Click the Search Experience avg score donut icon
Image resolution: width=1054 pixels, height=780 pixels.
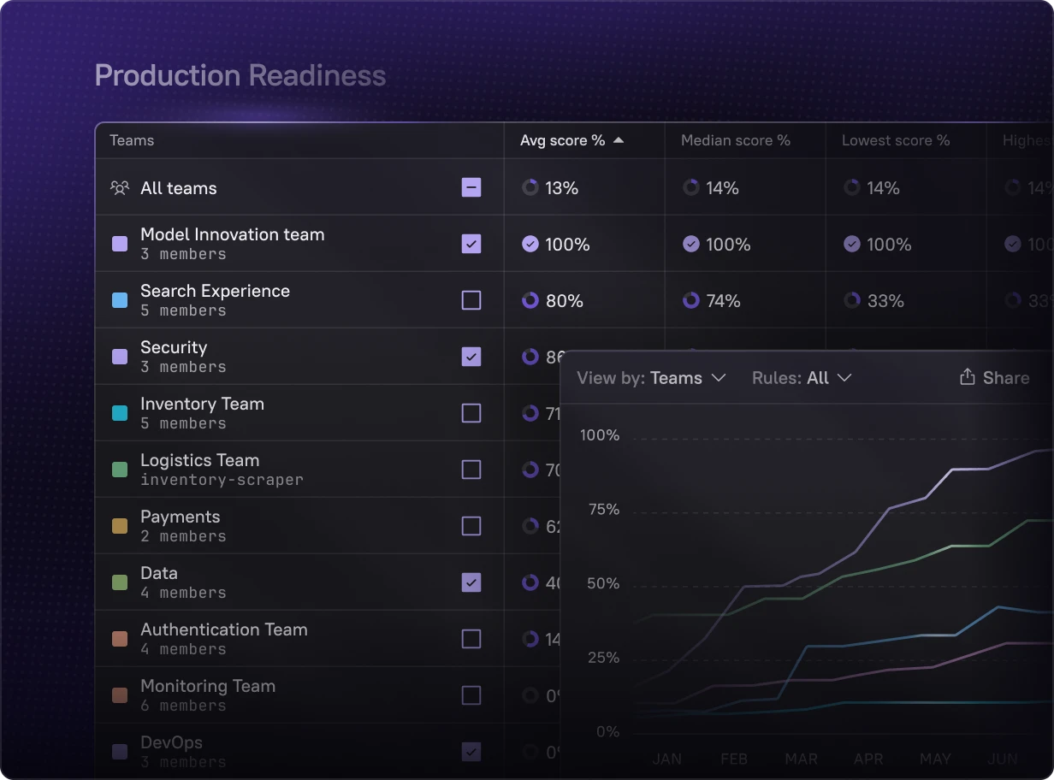pyautogui.click(x=530, y=301)
